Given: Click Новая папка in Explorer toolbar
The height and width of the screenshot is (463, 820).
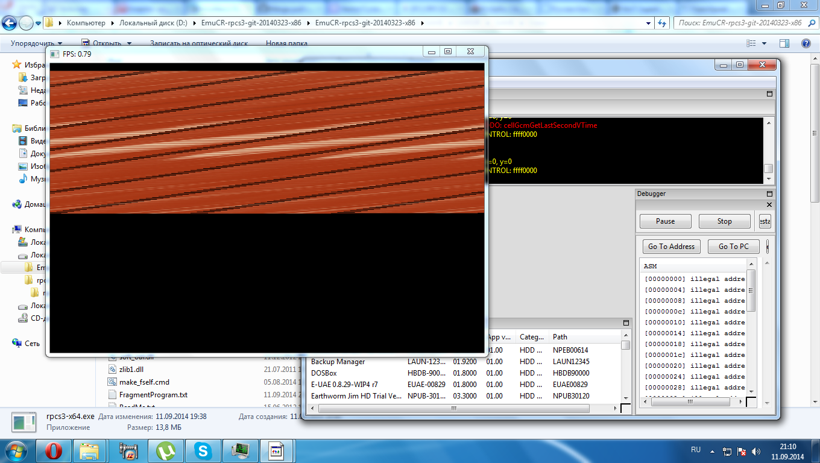Looking at the screenshot, I should click(286, 43).
